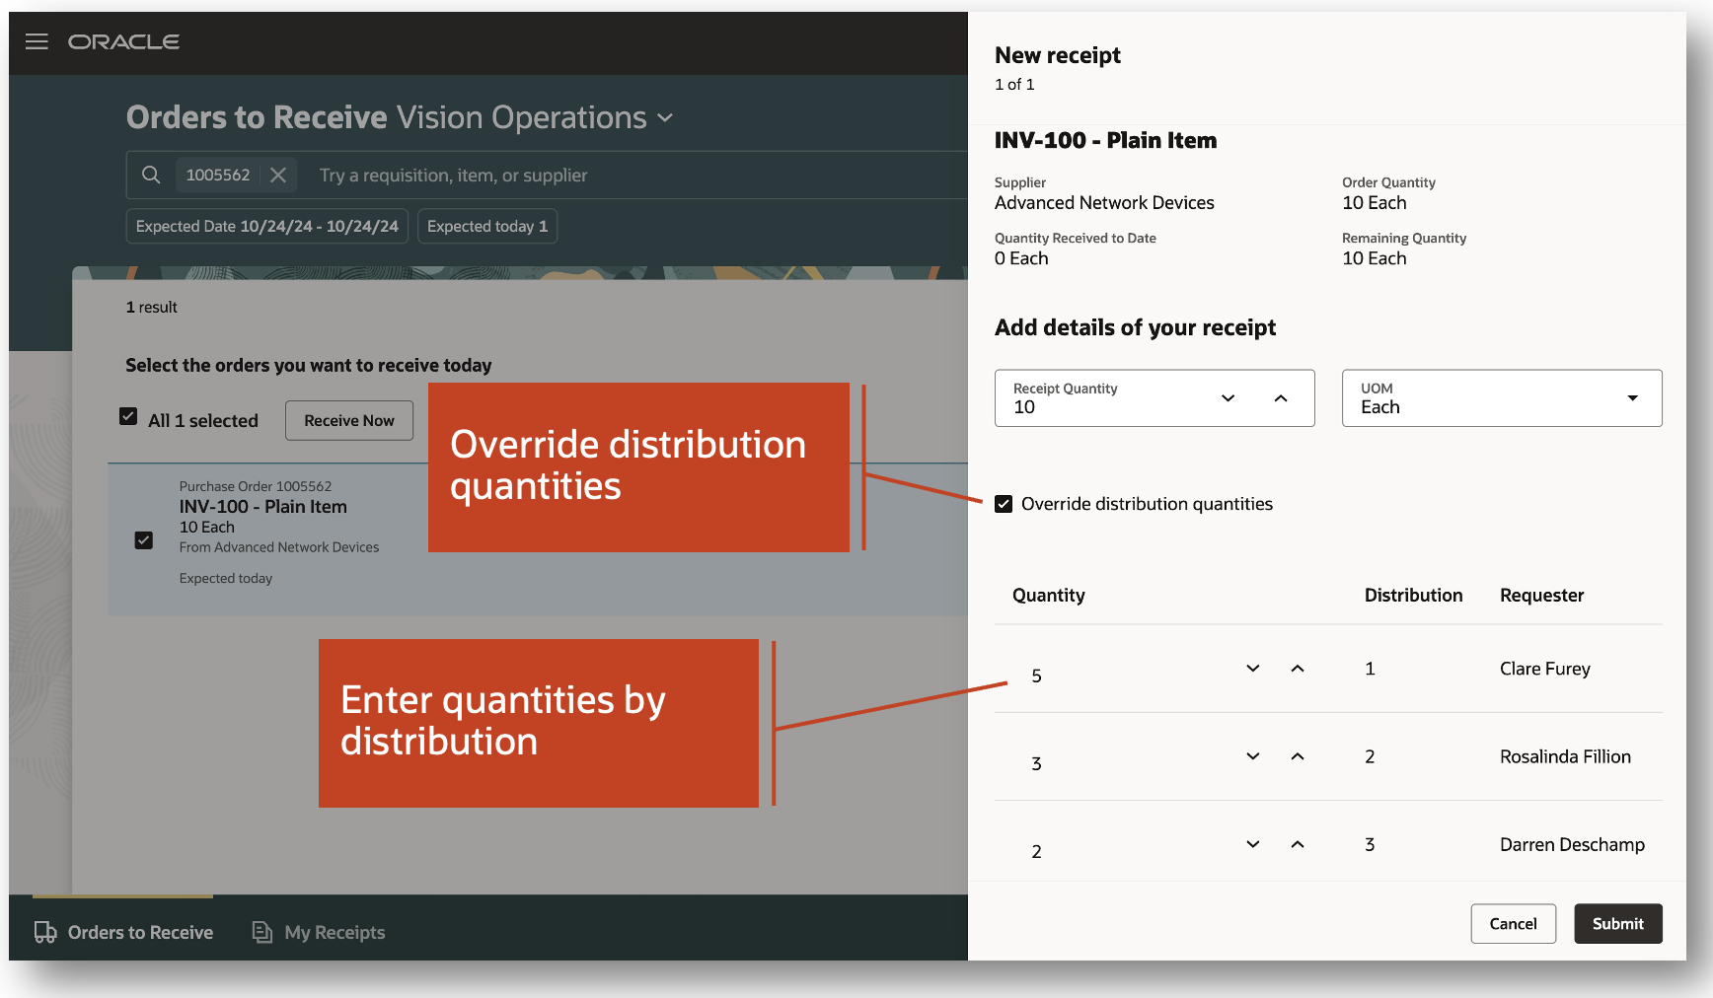Select the Expected Date 10/24/24 filter chip
The width and height of the screenshot is (1713, 998).
point(267,226)
